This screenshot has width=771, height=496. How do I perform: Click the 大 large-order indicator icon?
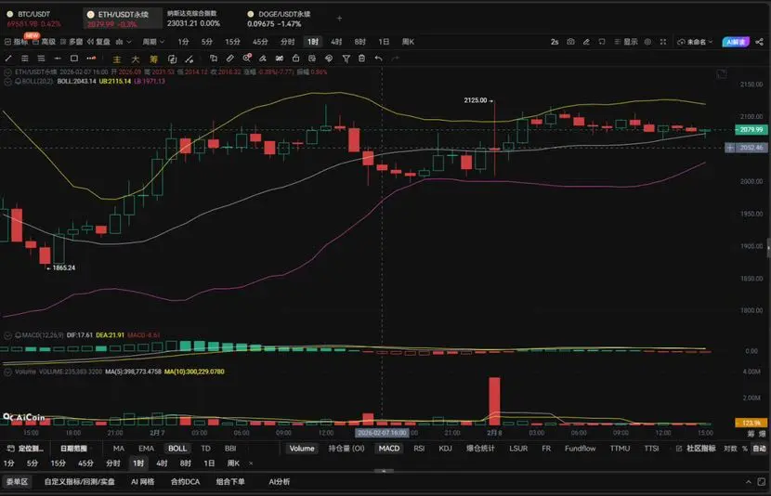tap(136, 59)
